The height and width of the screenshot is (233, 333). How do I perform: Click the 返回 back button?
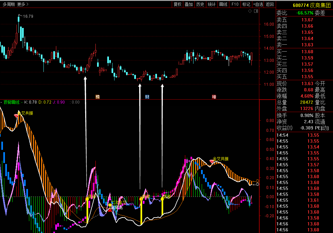(x=270, y=4)
